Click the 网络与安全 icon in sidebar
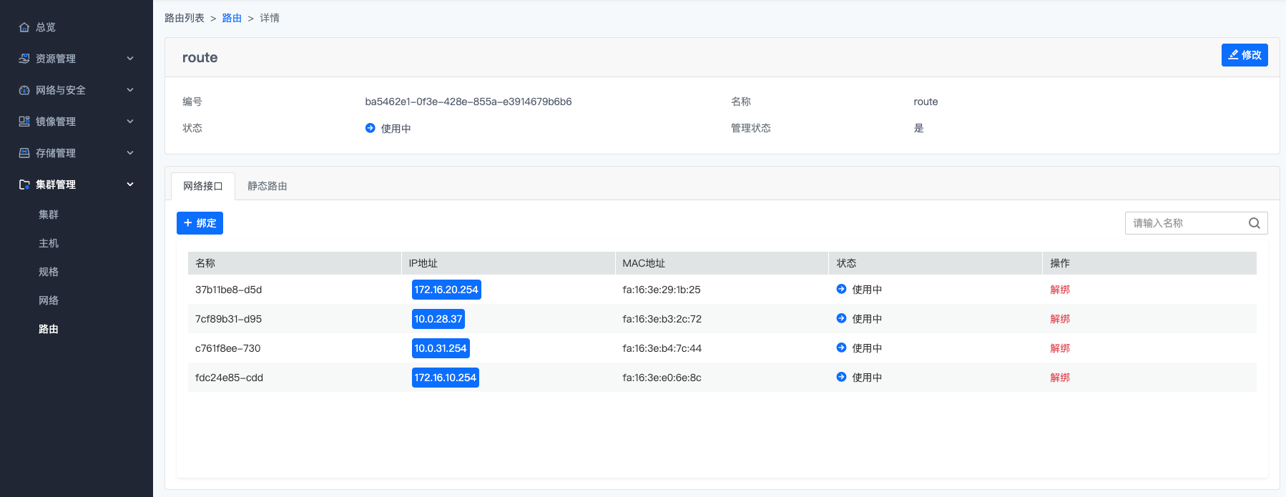 24,90
